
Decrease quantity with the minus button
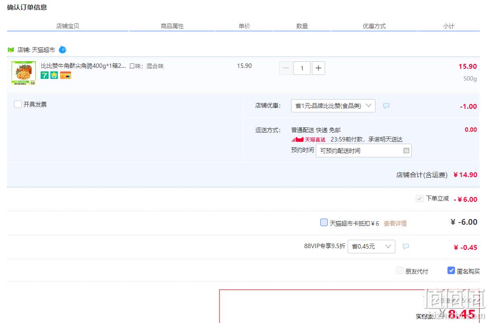286,68
